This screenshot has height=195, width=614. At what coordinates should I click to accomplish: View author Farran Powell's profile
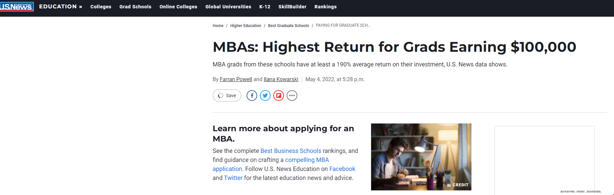236,79
